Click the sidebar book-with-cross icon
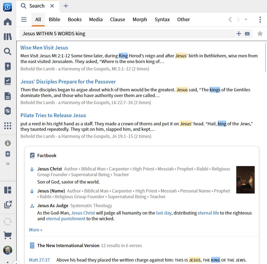 [x=8, y=67]
